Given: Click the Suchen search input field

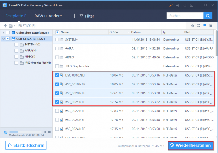Looking at the screenshot, I should [185, 16].
